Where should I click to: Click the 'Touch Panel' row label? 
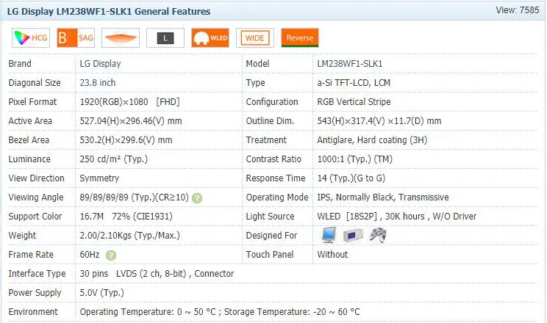click(270, 255)
